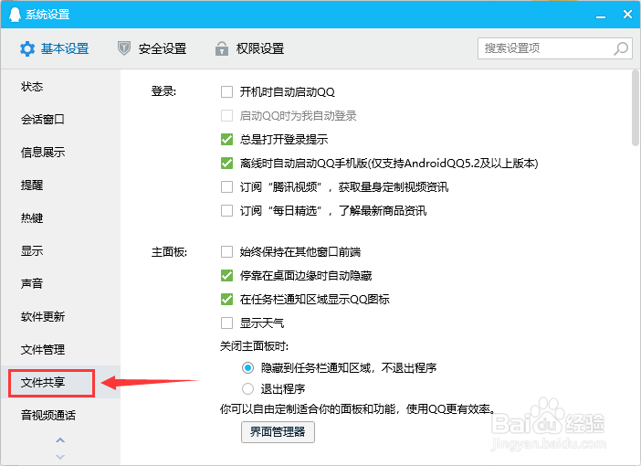641x466 pixels.
Task: Enable 始终保持在其他窗口前端
Action: pyautogui.click(x=226, y=251)
